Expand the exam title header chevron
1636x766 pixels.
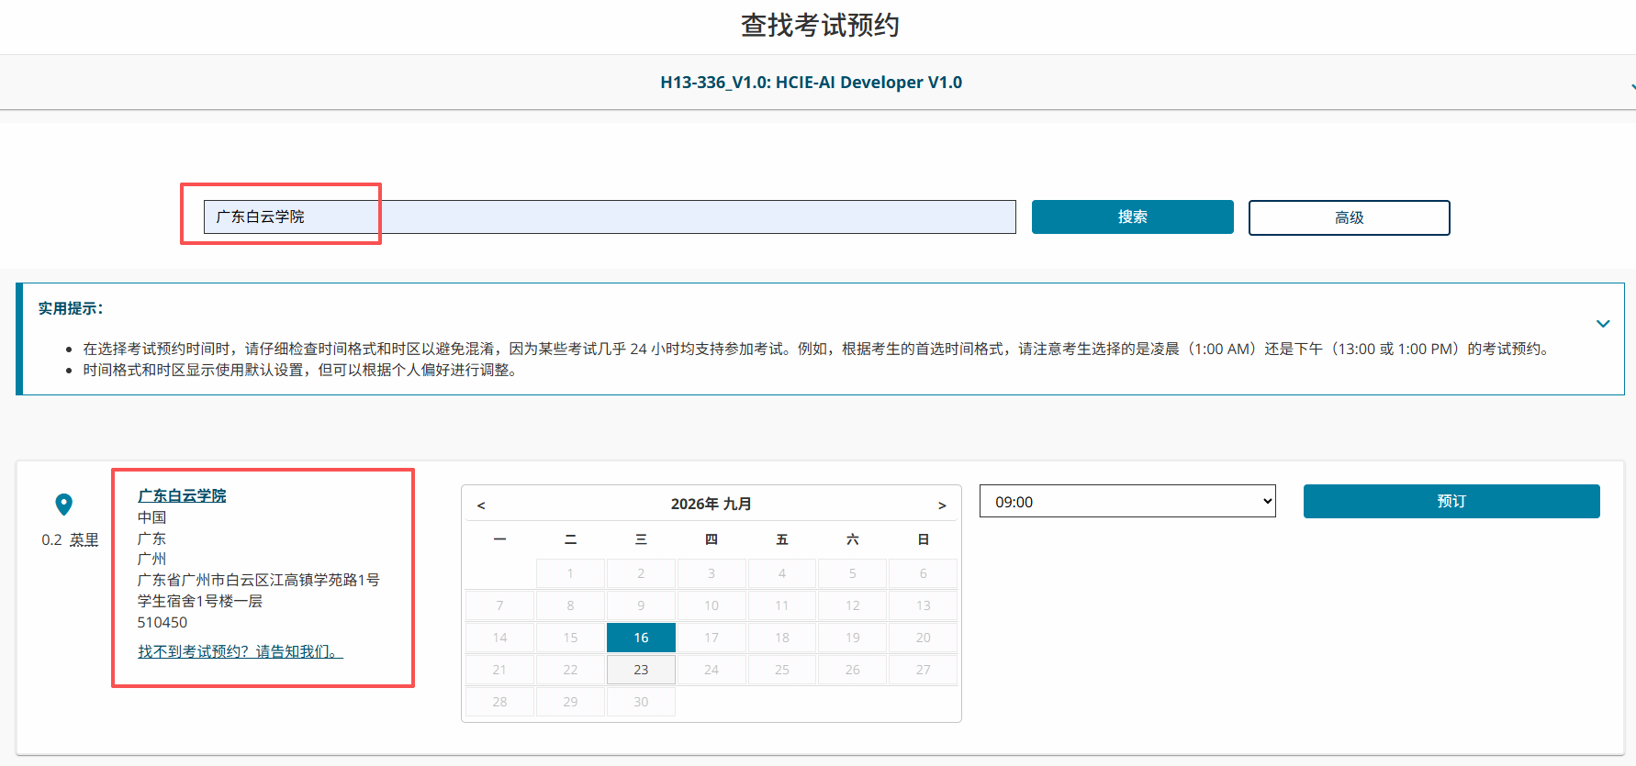click(1631, 86)
